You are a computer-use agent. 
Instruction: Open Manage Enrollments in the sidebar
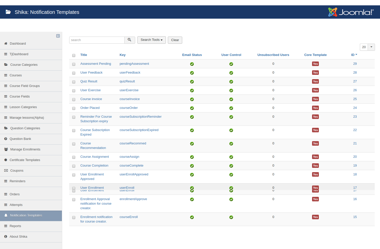pyautogui.click(x=25, y=149)
